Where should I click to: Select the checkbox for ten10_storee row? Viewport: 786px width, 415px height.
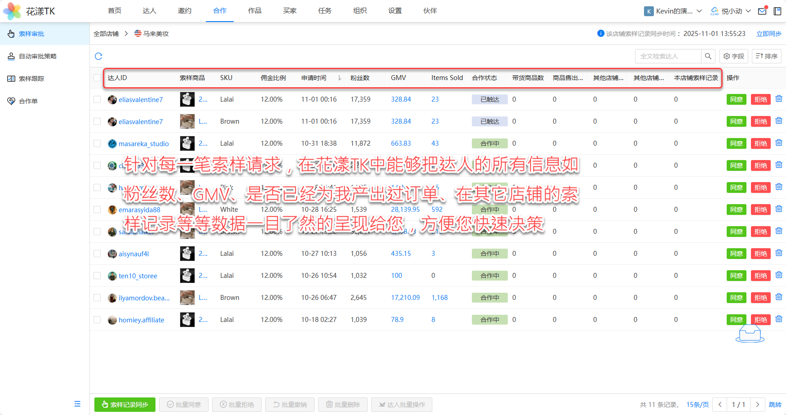click(x=97, y=276)
